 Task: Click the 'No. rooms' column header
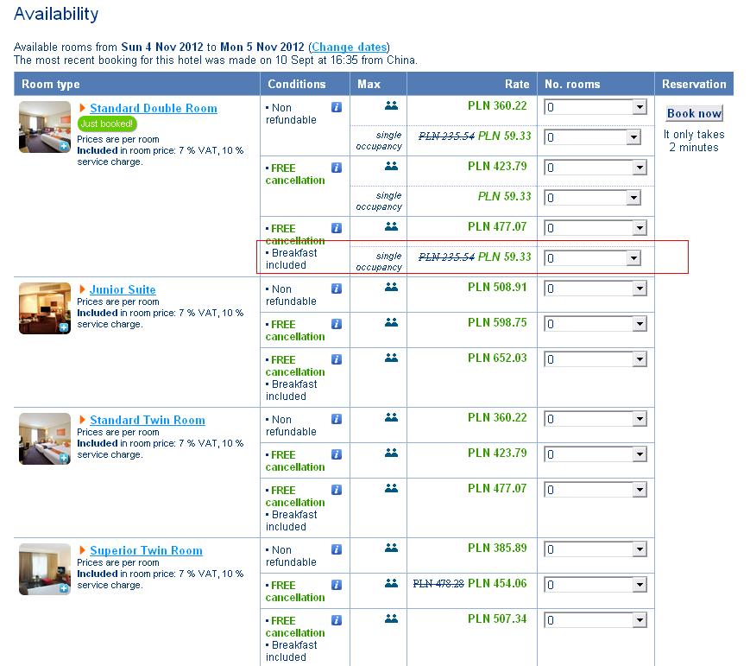[572, 84]
